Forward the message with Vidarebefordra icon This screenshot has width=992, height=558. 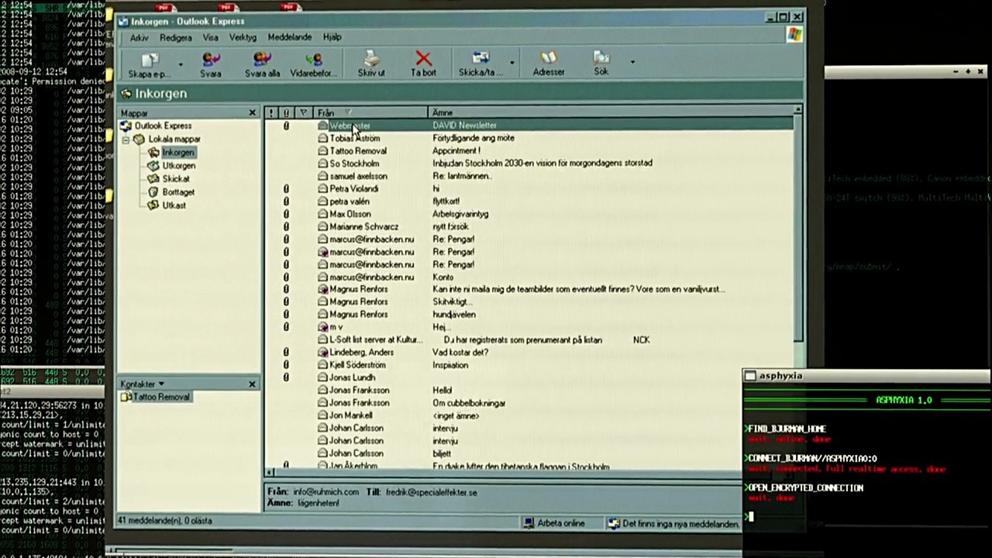(x=313, y=59)
